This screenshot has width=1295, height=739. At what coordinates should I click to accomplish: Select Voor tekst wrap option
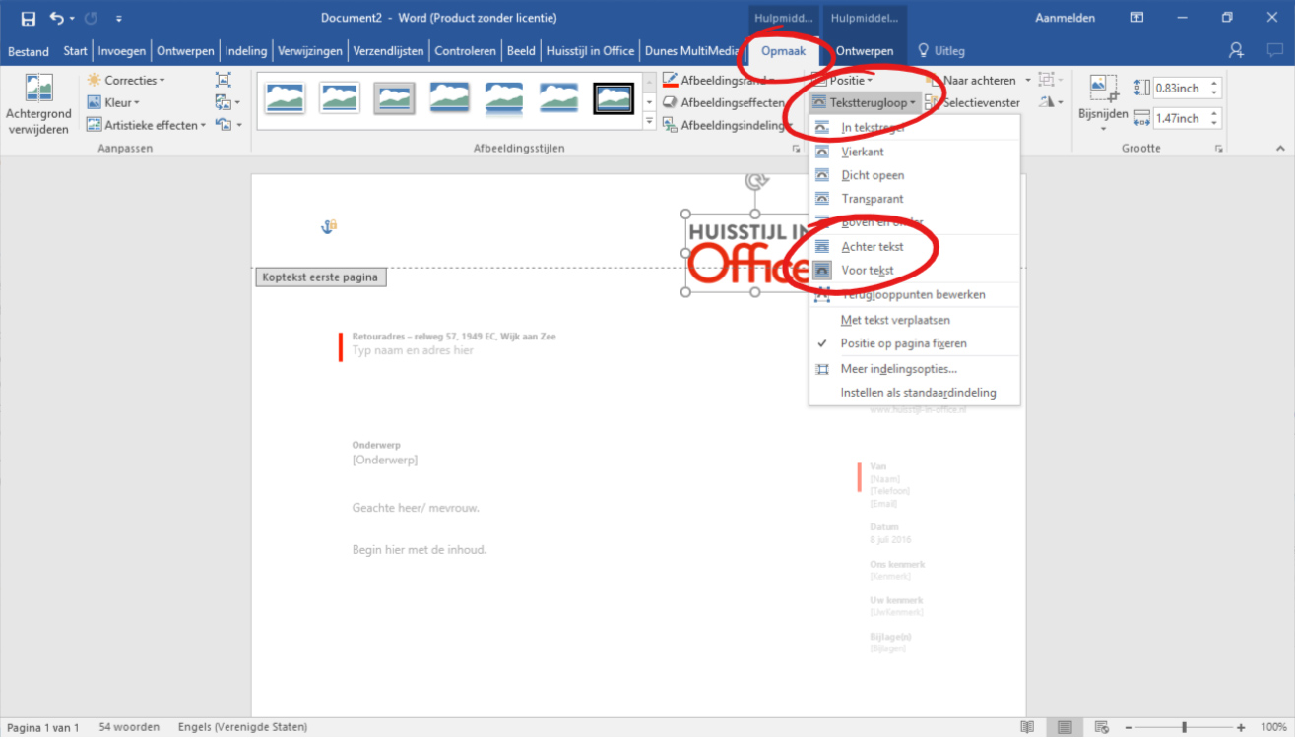tap(914, 270)
